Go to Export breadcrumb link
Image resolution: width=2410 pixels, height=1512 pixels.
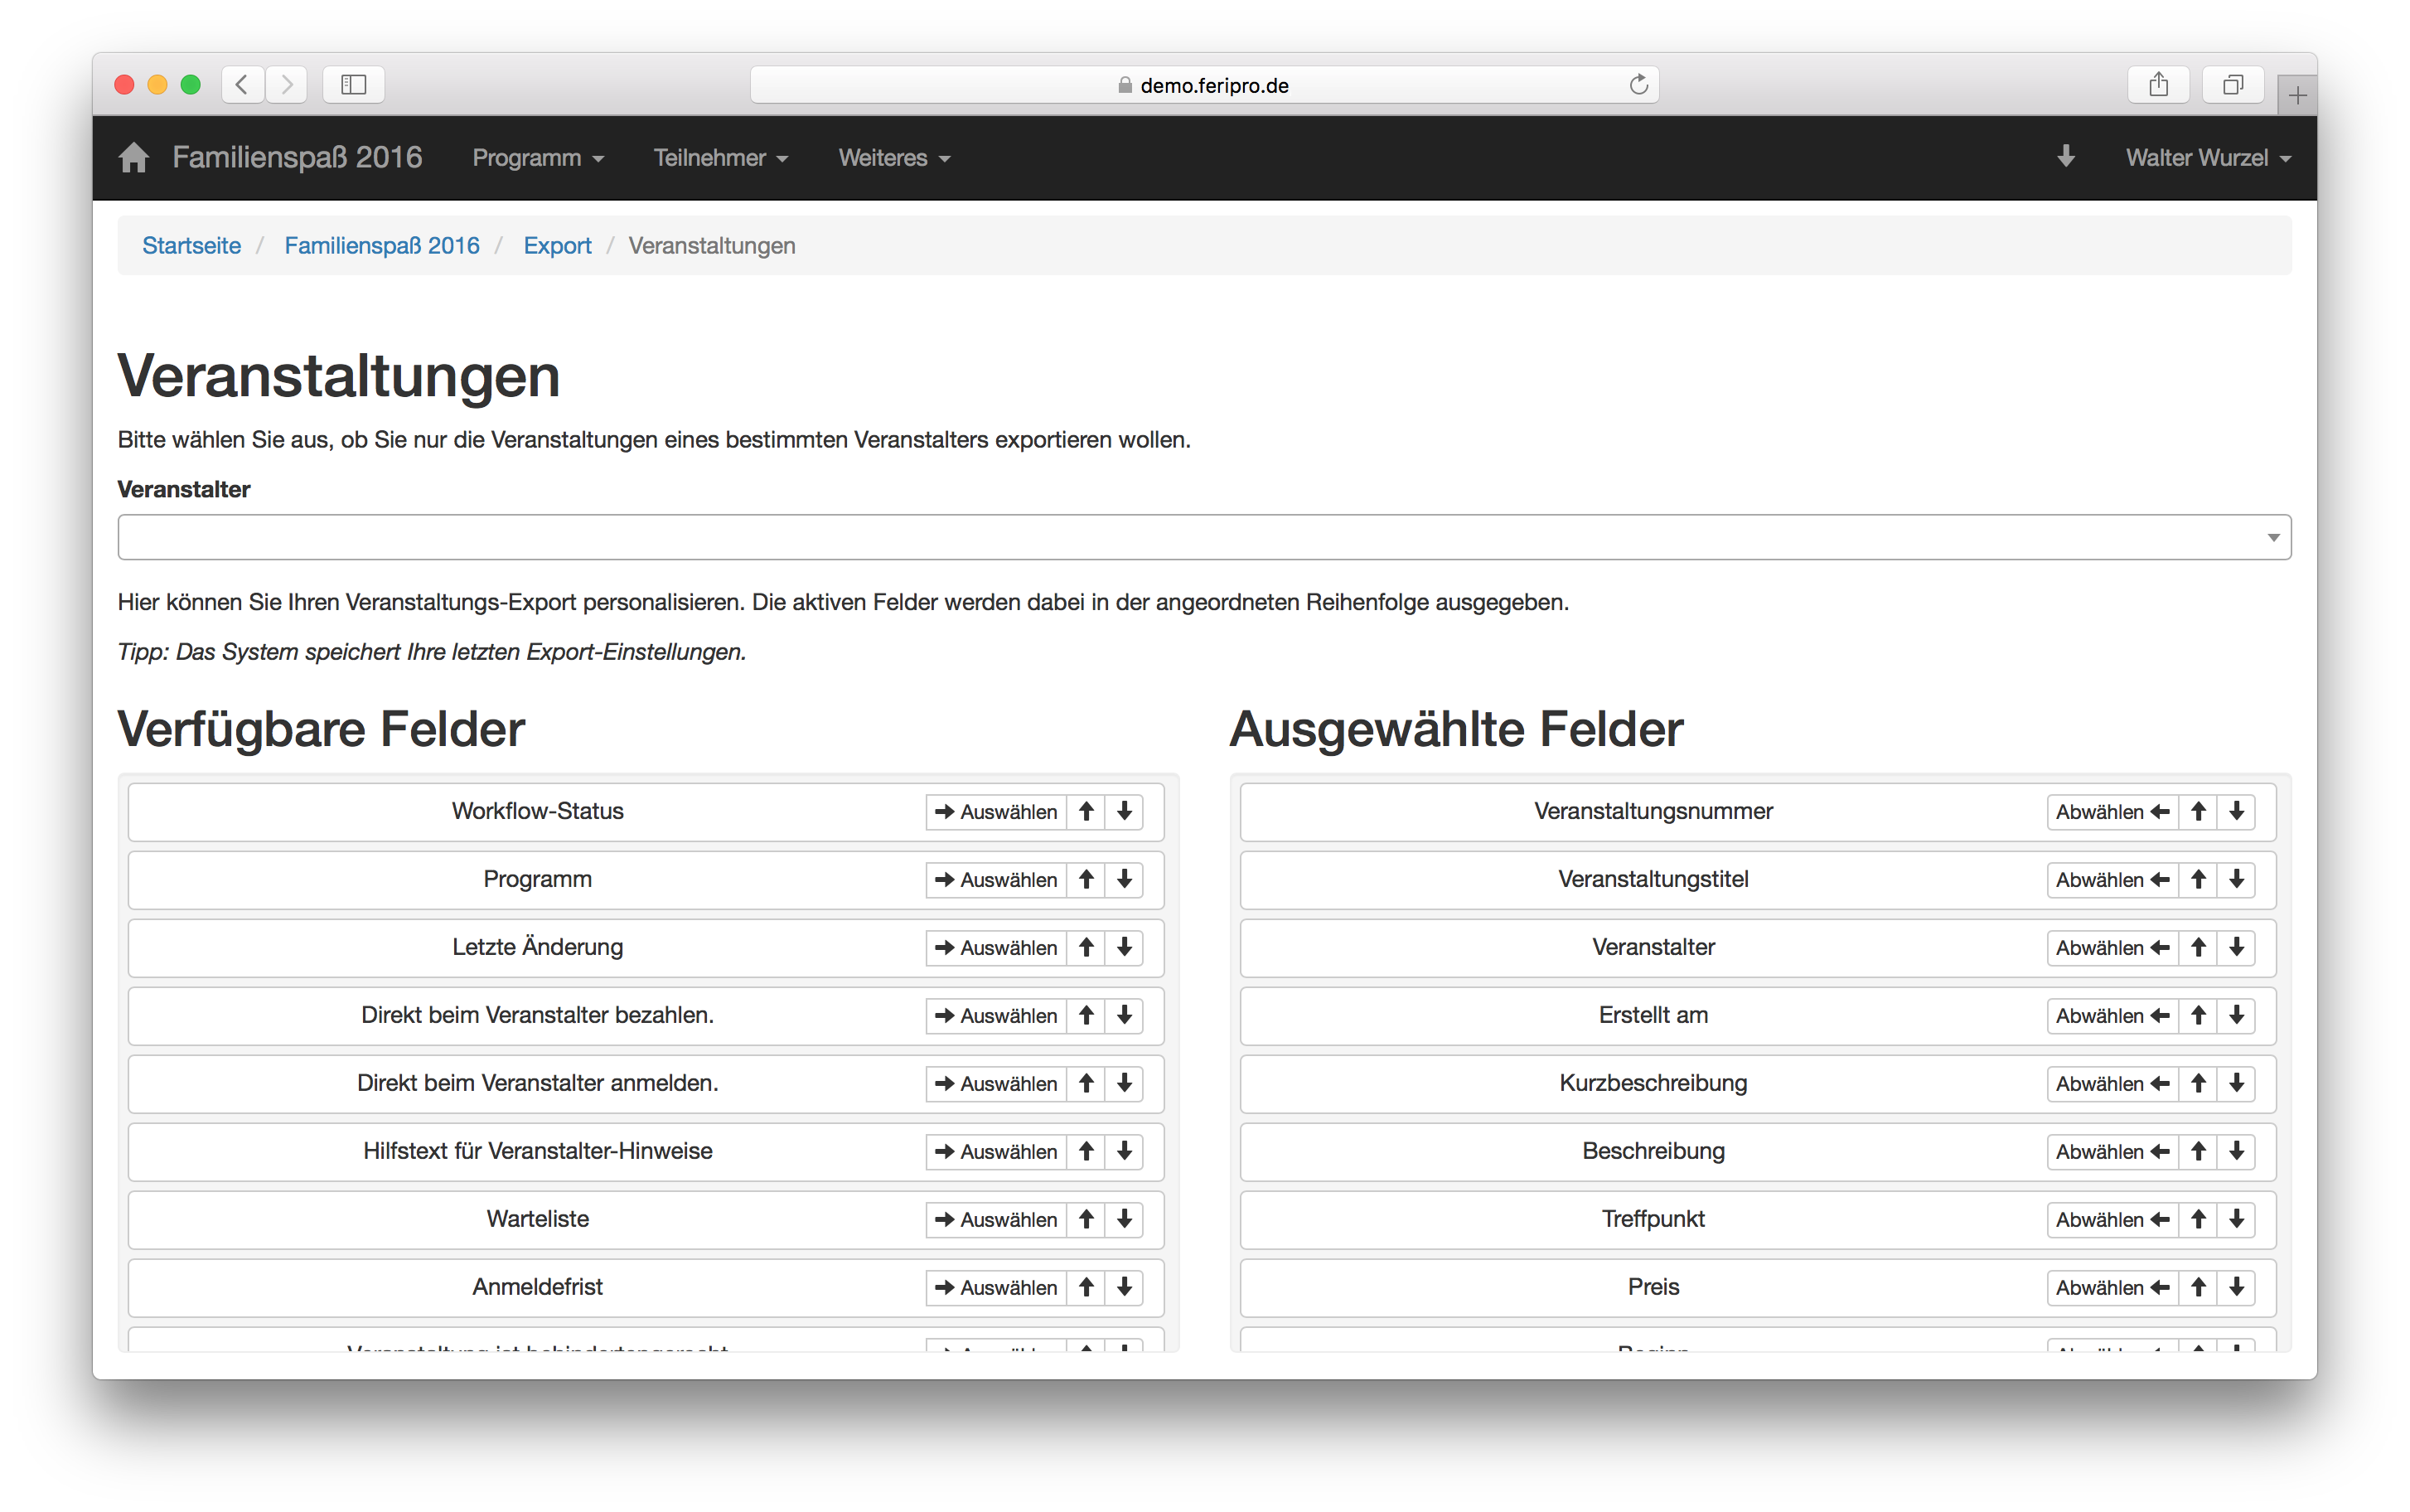[x=557, y=246]
